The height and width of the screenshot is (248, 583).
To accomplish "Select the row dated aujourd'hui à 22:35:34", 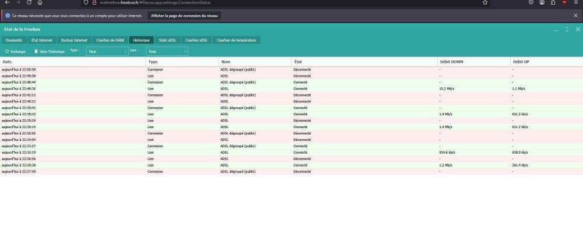I will pos(291,121).
